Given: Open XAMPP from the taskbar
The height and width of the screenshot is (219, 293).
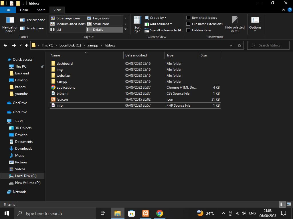Looking at the screenshot, I should [x=146, y=213].
